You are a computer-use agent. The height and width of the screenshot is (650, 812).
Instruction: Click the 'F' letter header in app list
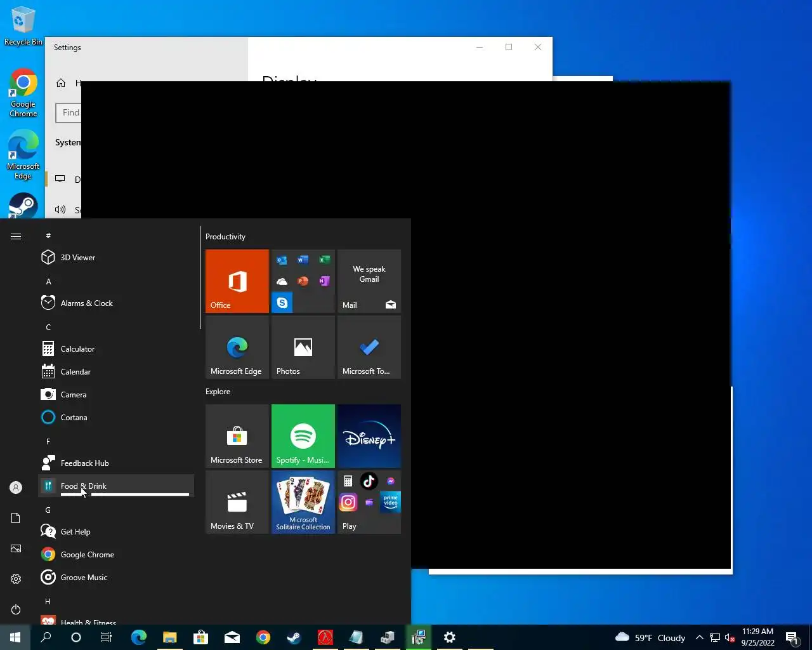(x=48, y=441)
